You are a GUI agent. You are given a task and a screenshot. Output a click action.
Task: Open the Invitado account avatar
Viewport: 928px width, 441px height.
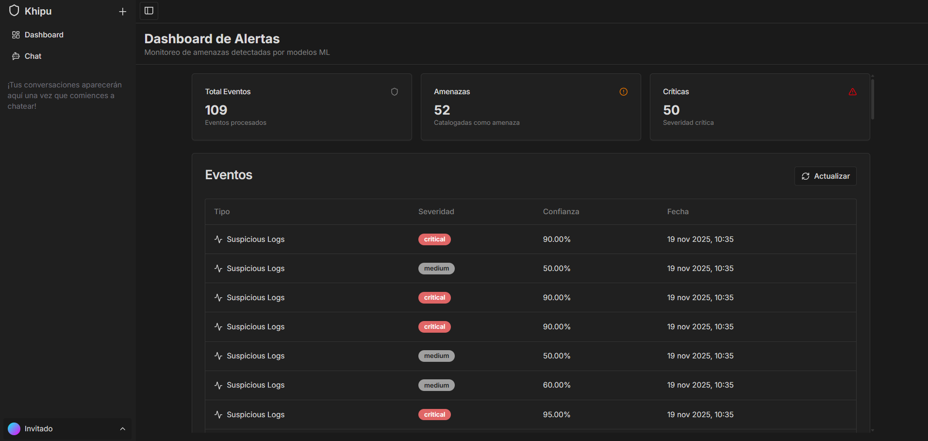click(14, 429)
